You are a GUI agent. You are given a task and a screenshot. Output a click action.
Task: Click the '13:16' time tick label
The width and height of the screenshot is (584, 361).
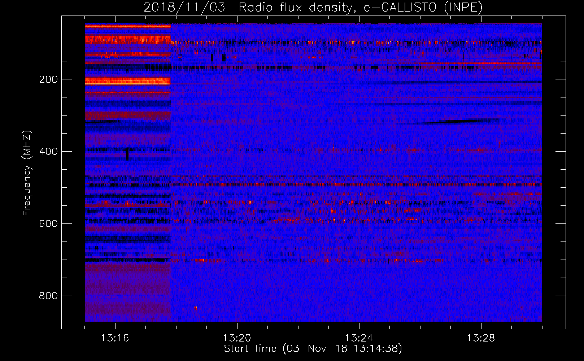(x=115, y=338)
